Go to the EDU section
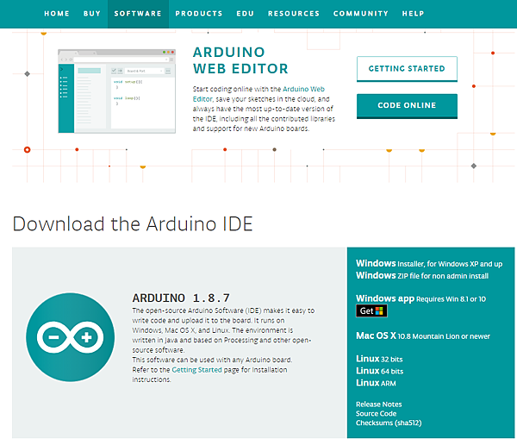Viewport: 517px width, 439px height. [x=246, y=14]
